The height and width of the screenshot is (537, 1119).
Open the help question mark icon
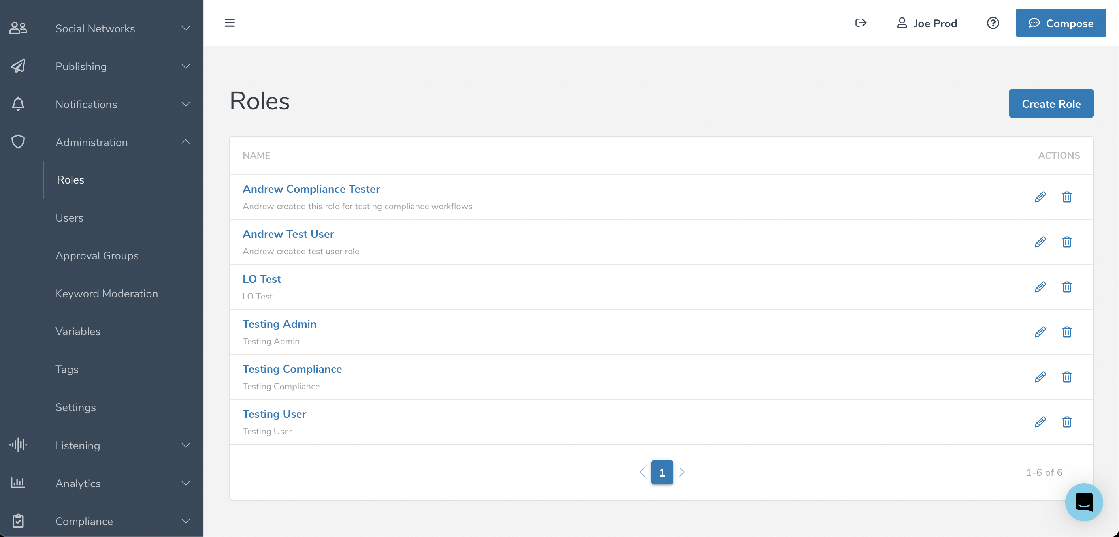point(993,23)
